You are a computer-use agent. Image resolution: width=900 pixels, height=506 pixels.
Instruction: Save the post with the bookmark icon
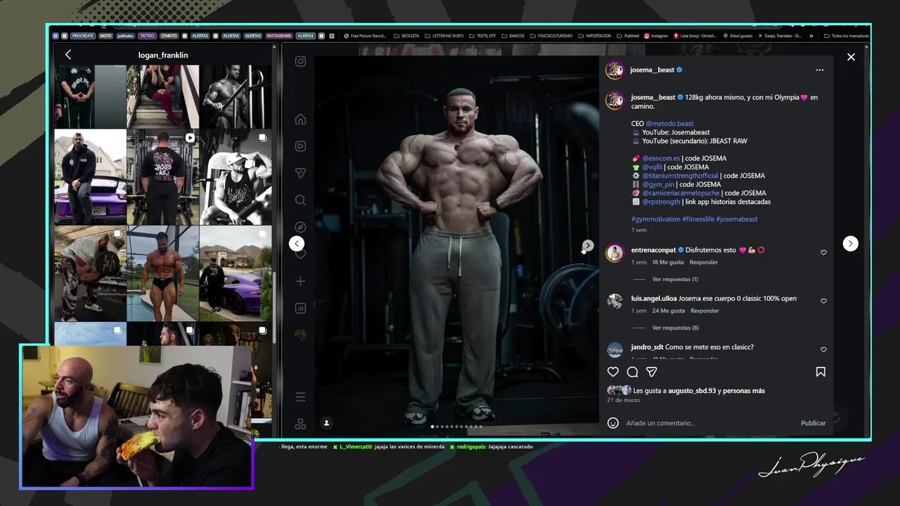(821, 372)
